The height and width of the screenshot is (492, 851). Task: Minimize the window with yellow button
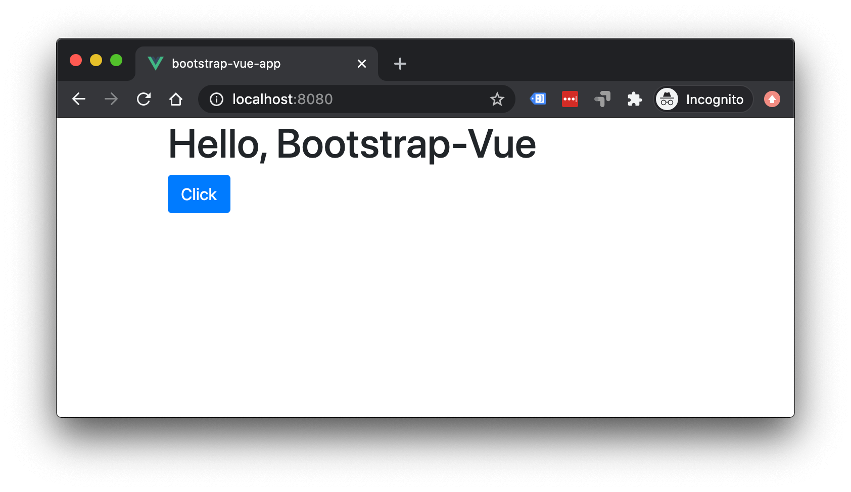coord(96,60)
